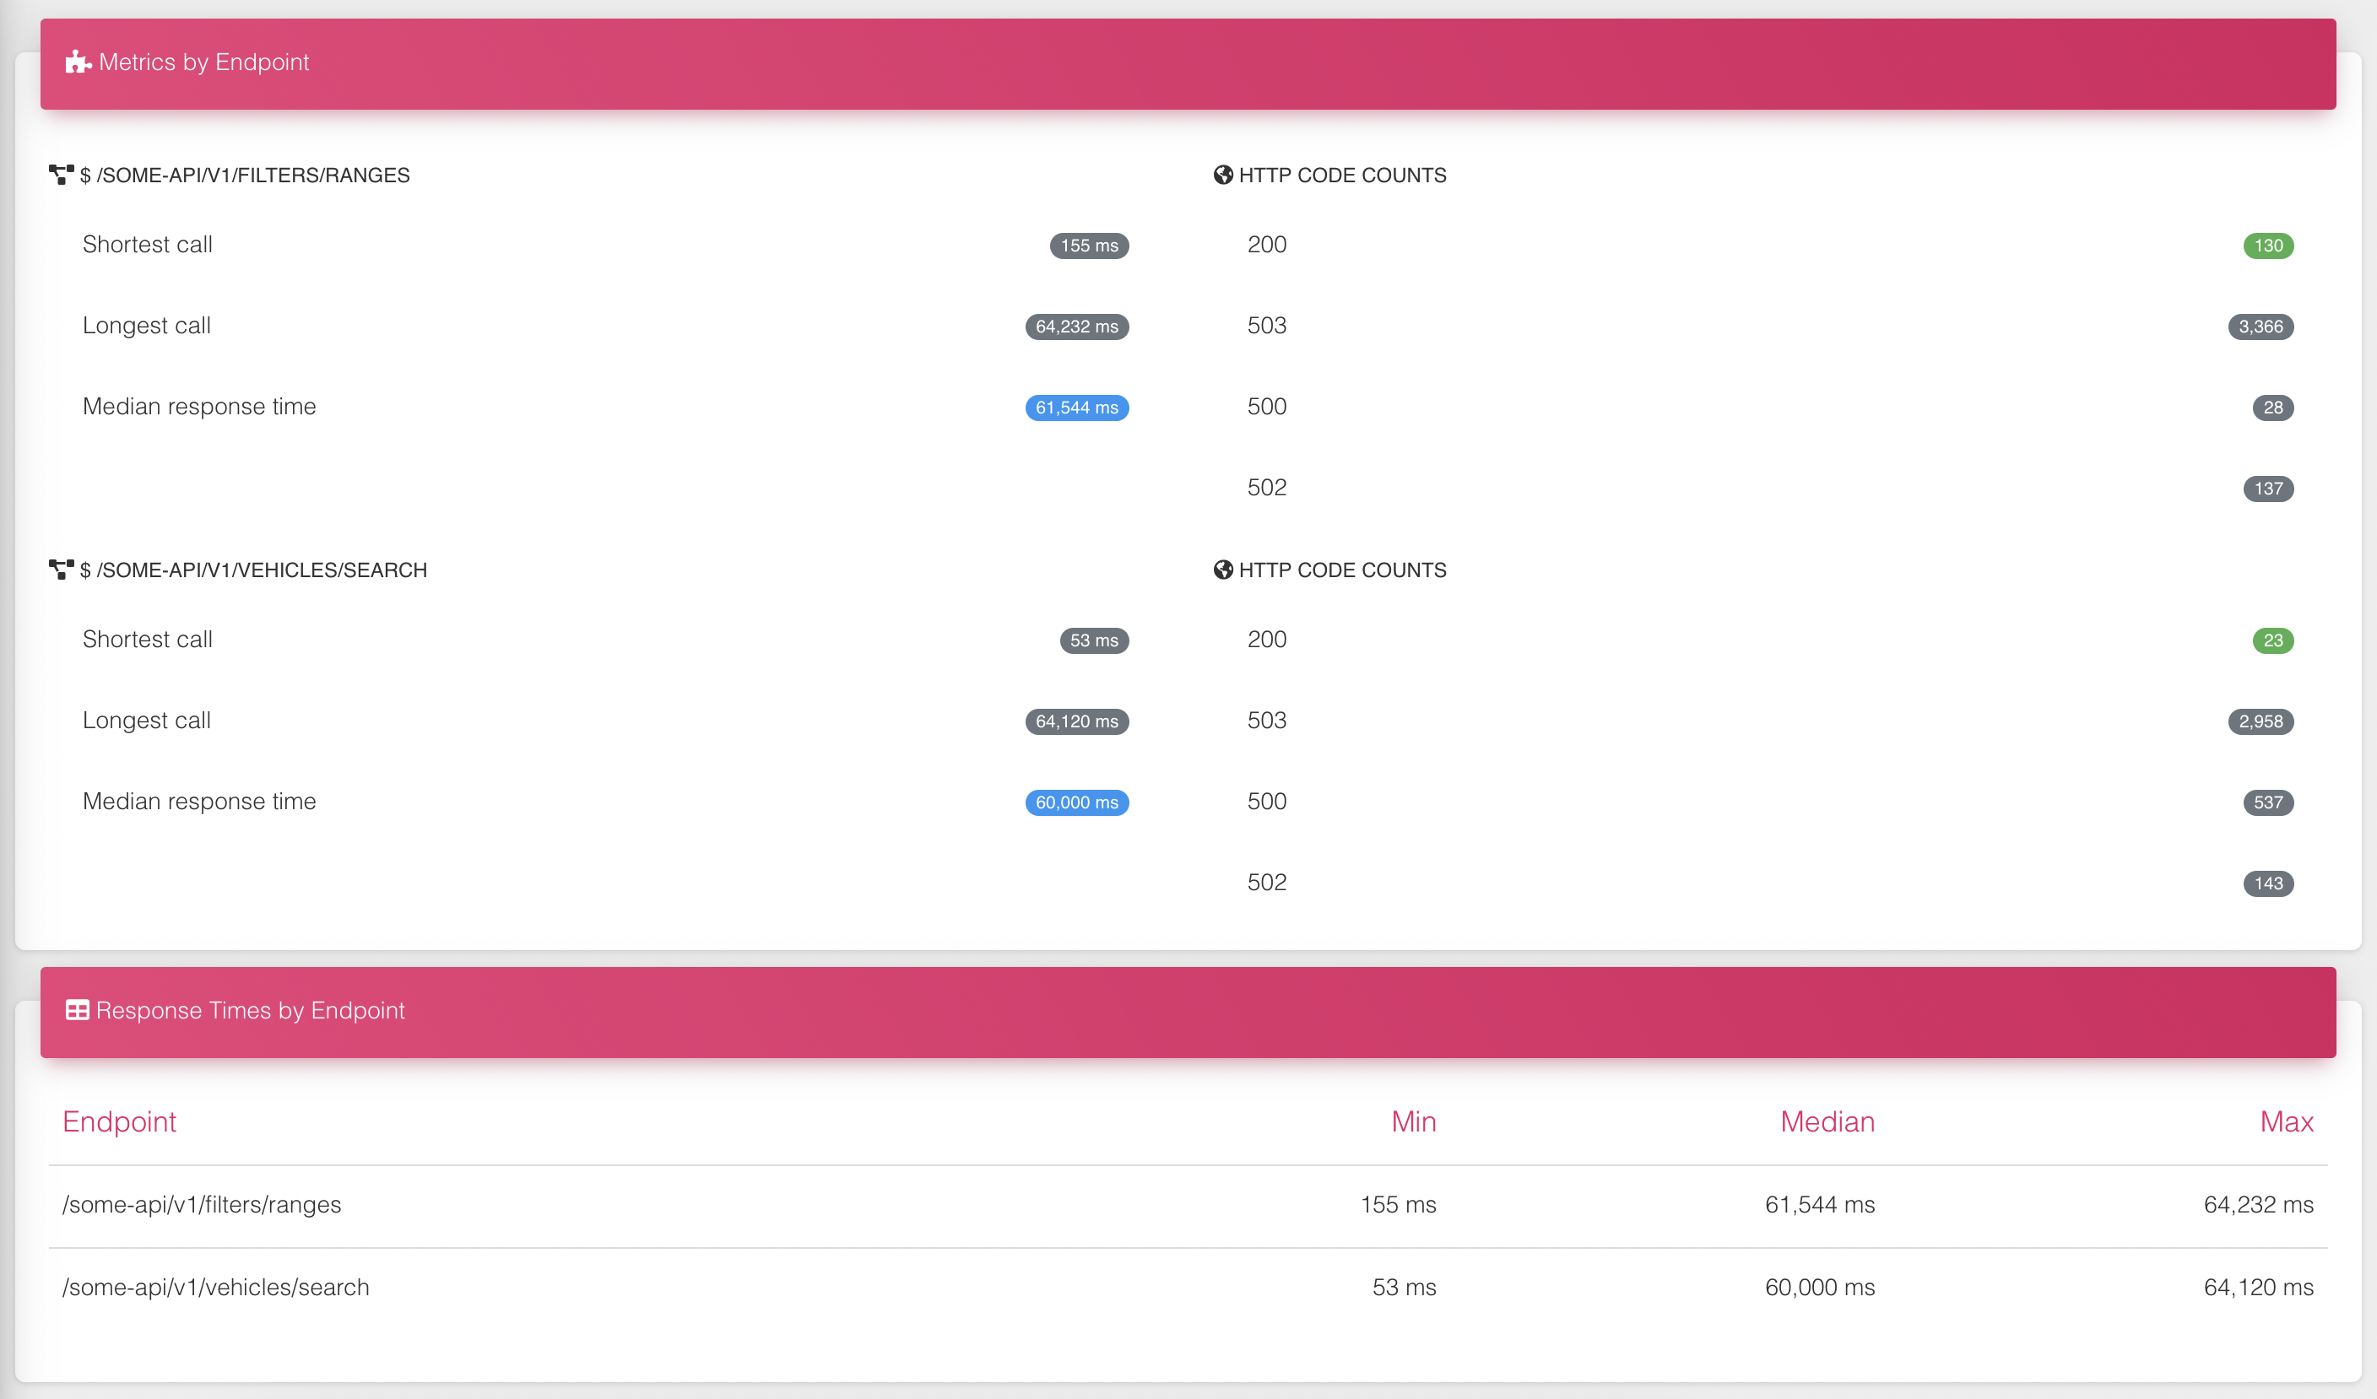This screenshot has width=2377, height=1399.
Task: Click the Min column header
Action: point(1413,1122)
